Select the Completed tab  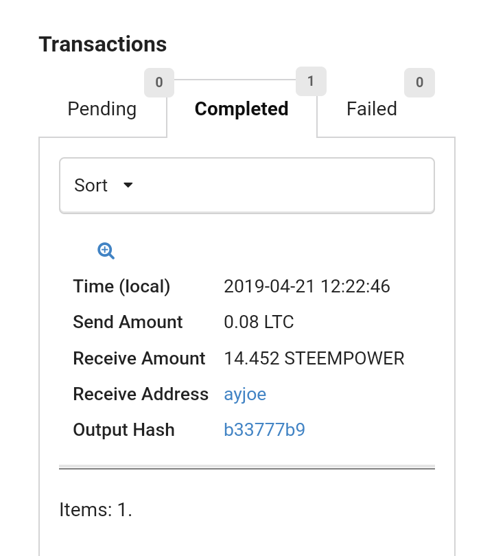tap(242, 109)
